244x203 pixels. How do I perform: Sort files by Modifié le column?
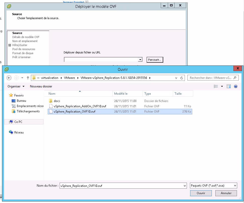121,94
